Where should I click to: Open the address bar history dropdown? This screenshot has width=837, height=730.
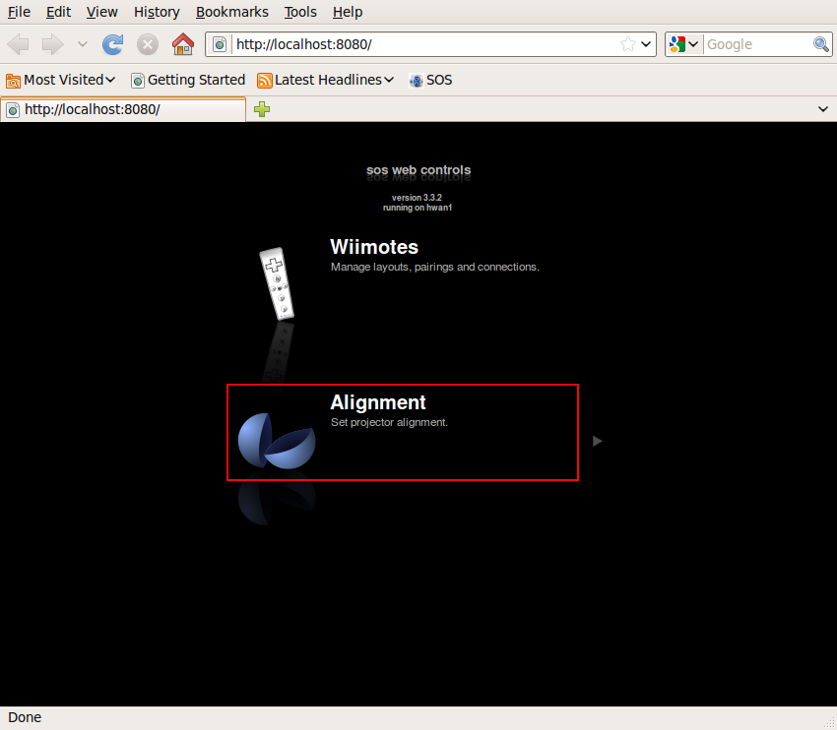tap(646, 44)
